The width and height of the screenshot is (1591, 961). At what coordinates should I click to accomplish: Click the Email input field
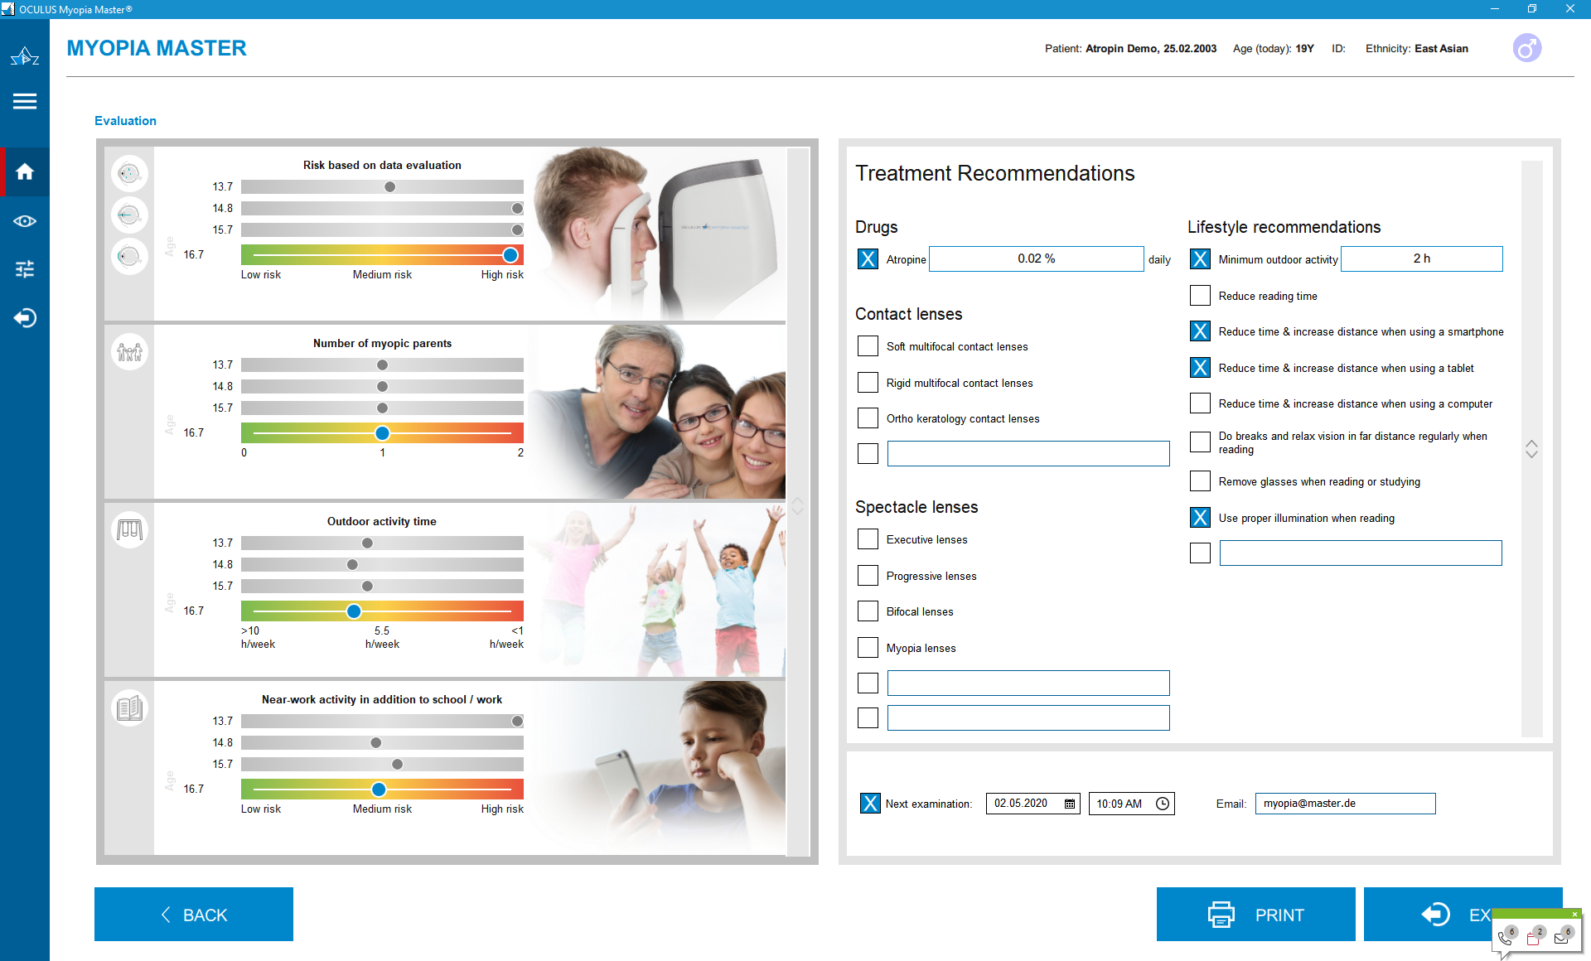tap(1346, 804)
